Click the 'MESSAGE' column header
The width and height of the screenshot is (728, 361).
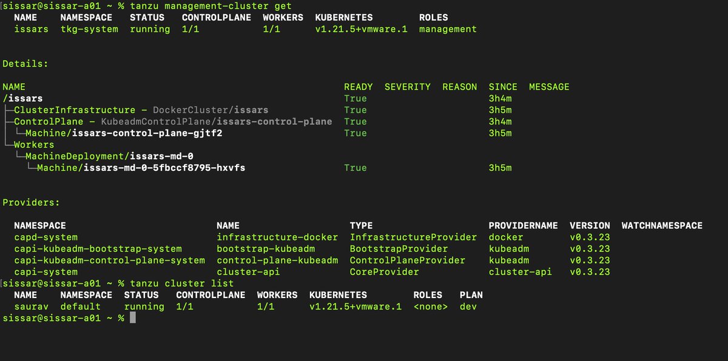pyautogui.click(x=549, y=87)
